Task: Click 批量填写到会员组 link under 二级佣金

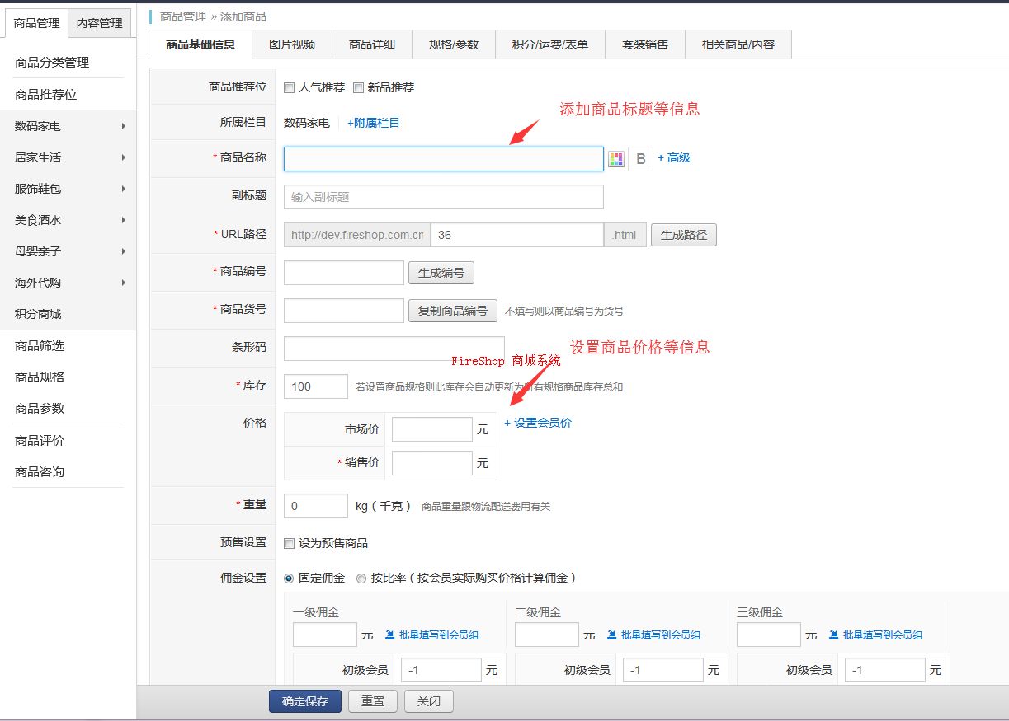Action: (661, 635)
